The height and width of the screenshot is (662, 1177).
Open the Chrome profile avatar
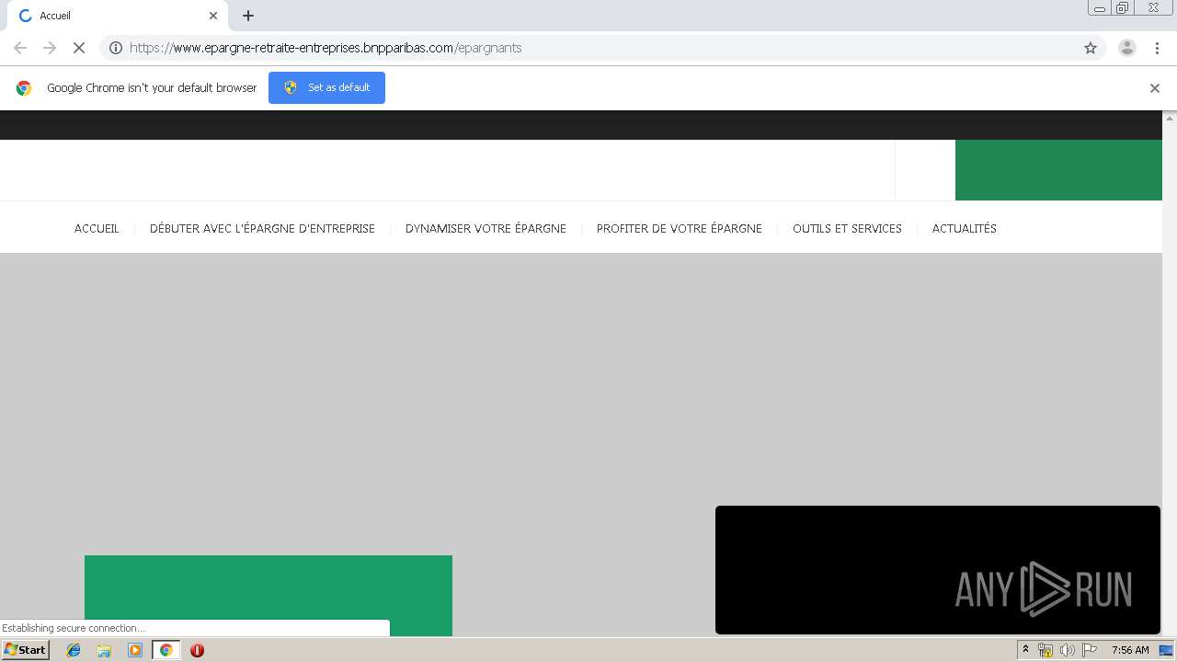coord(1127,48)
